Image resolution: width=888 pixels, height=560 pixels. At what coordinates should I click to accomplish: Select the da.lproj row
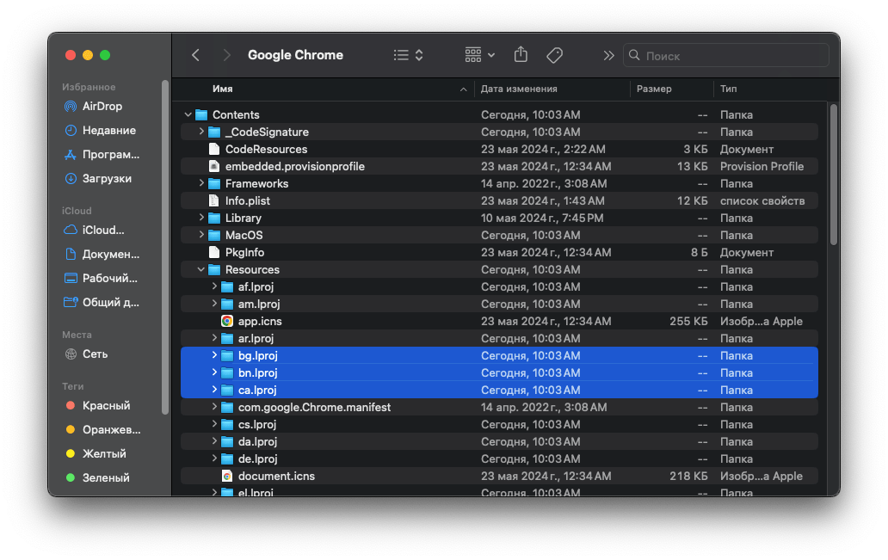[499, 441]
